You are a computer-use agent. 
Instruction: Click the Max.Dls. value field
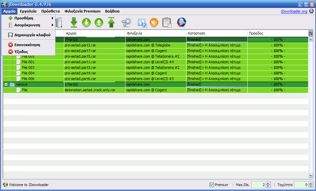pyautogui.click(x=259, y=185)
